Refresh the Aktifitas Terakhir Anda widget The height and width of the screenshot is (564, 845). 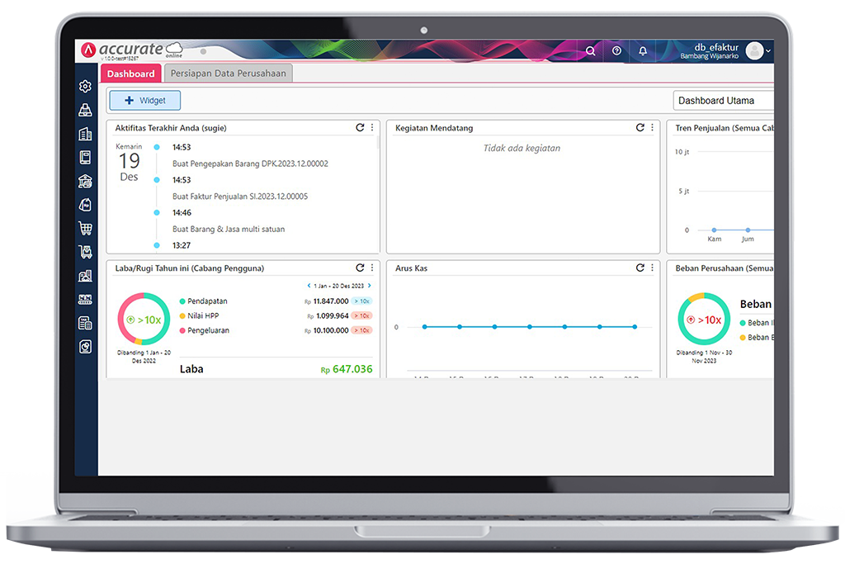(360, 127)
